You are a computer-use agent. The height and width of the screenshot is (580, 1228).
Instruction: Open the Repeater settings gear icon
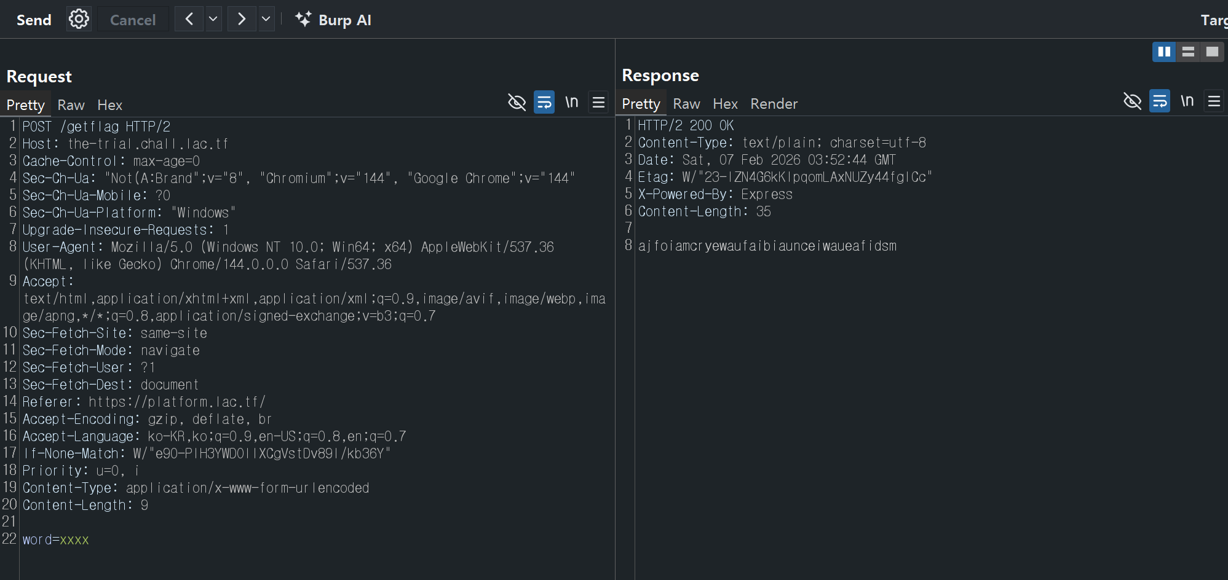coord(79,20)
